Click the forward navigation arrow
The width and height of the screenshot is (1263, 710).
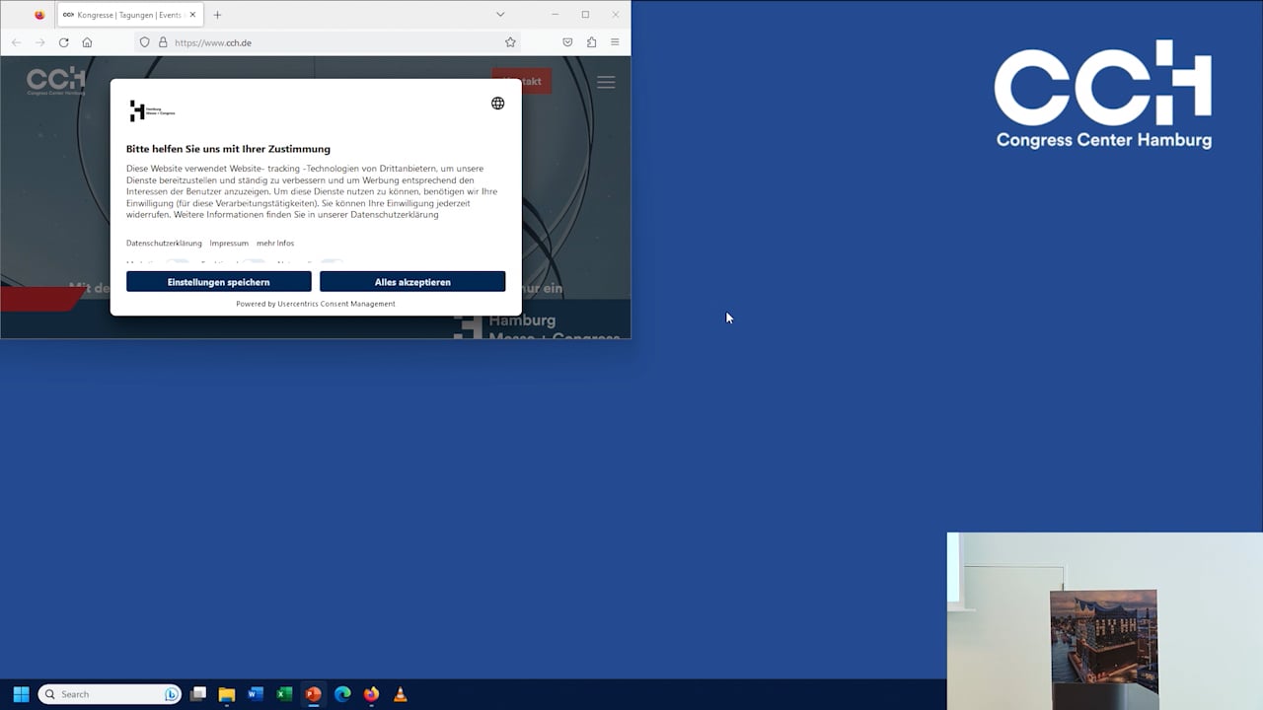point(39,42)
